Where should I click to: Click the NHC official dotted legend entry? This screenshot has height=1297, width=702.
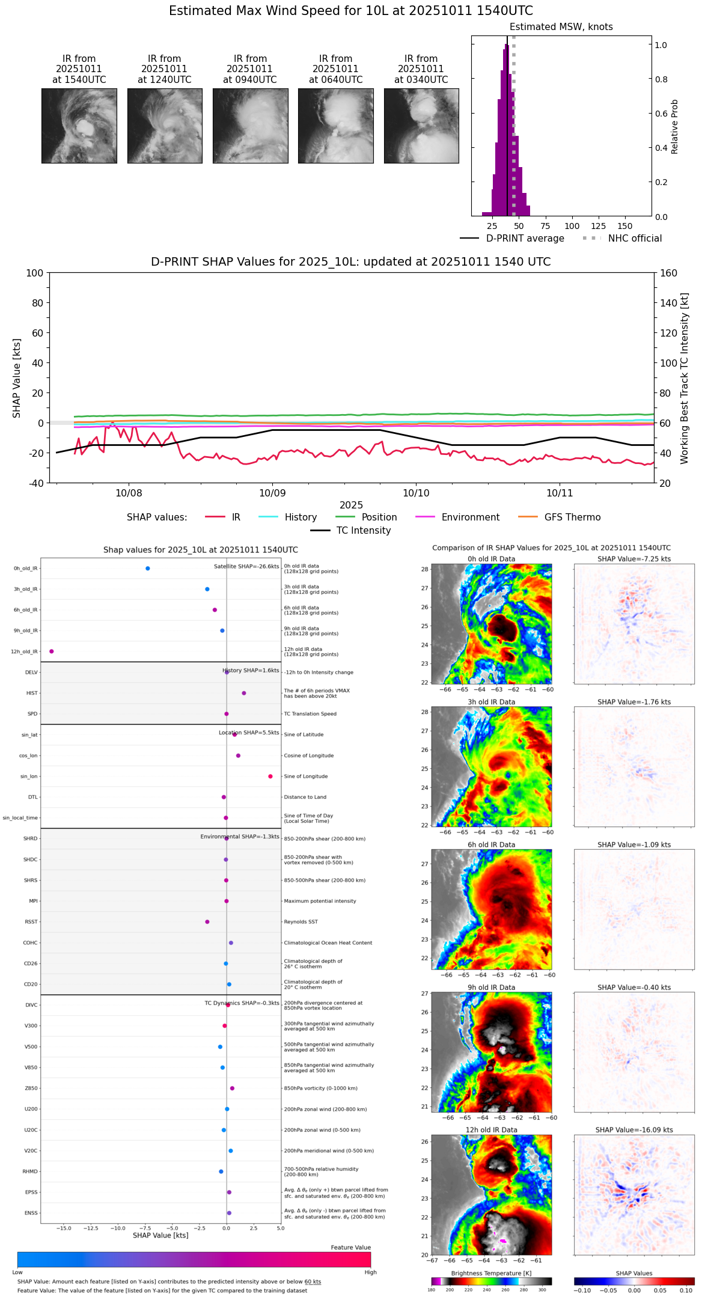tap(622, 239)
